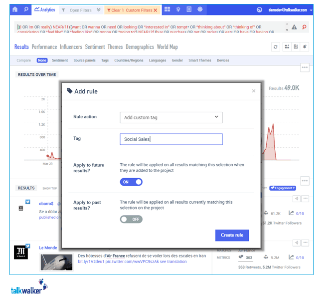The image size is (331, 300).
Task: Open the Performance tab
Action: pyautogui.click(x=44, y=47)
